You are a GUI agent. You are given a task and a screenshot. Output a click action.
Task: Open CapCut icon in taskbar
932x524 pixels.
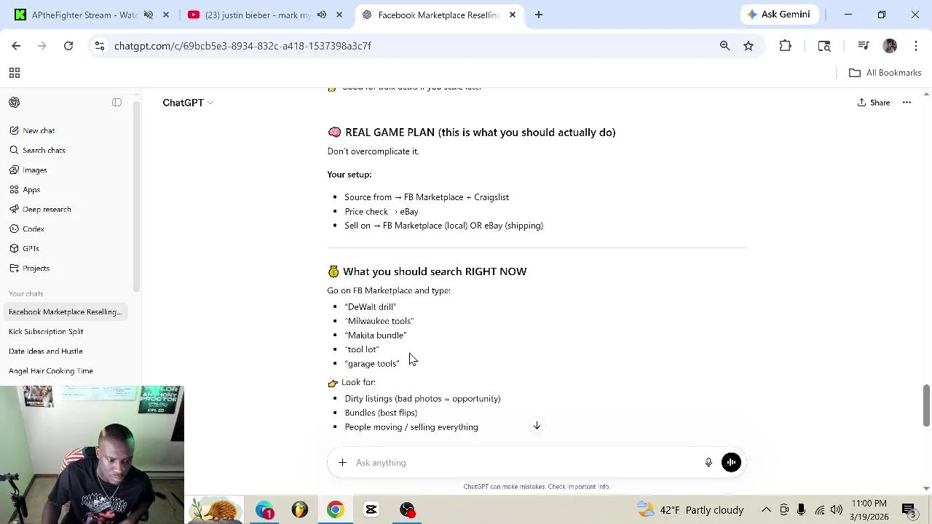371,509
